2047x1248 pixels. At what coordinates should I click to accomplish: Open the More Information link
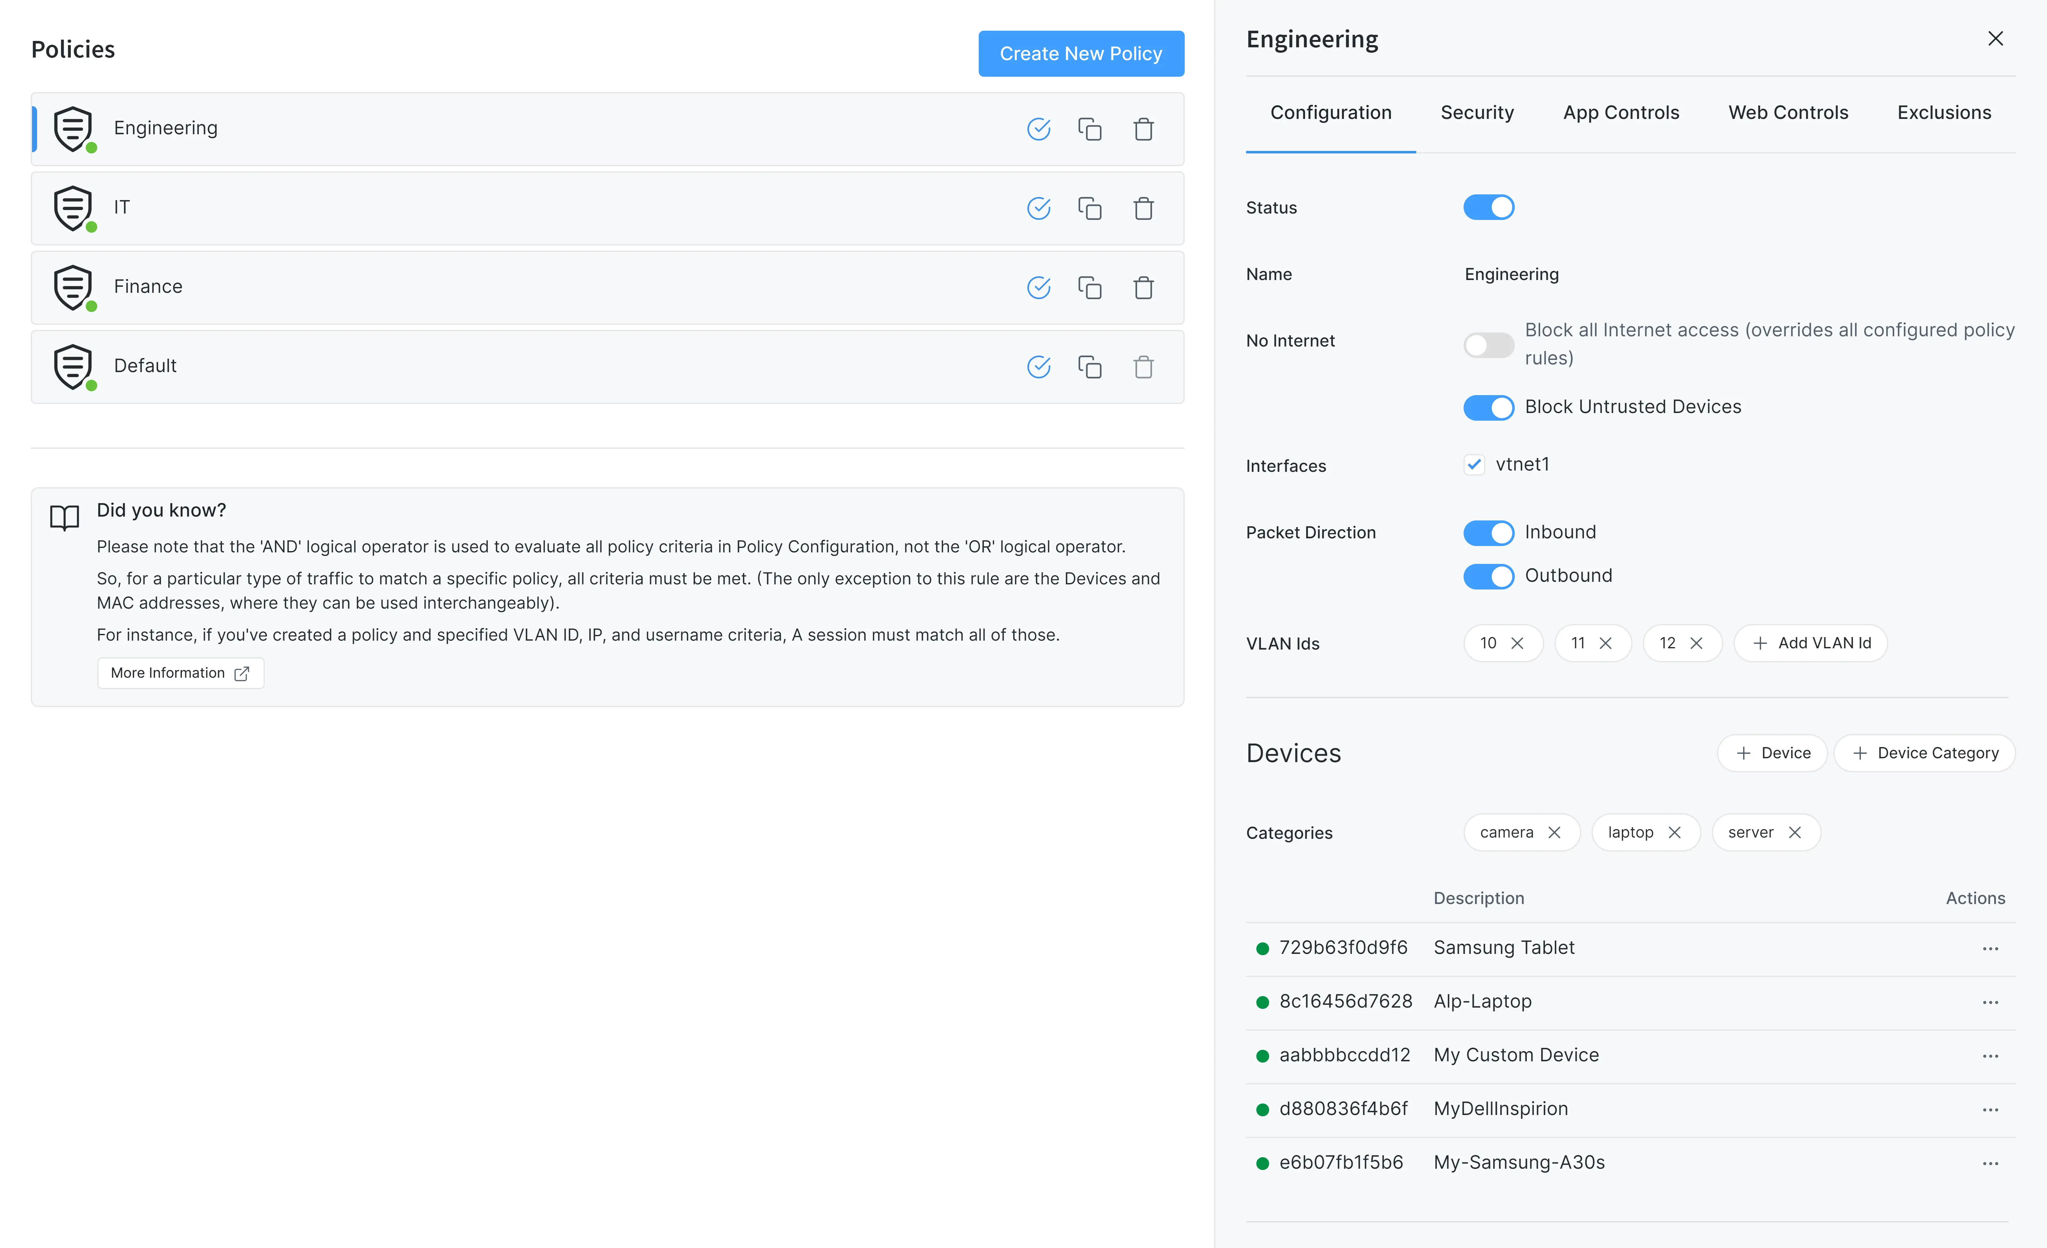(x=180, y=674)
